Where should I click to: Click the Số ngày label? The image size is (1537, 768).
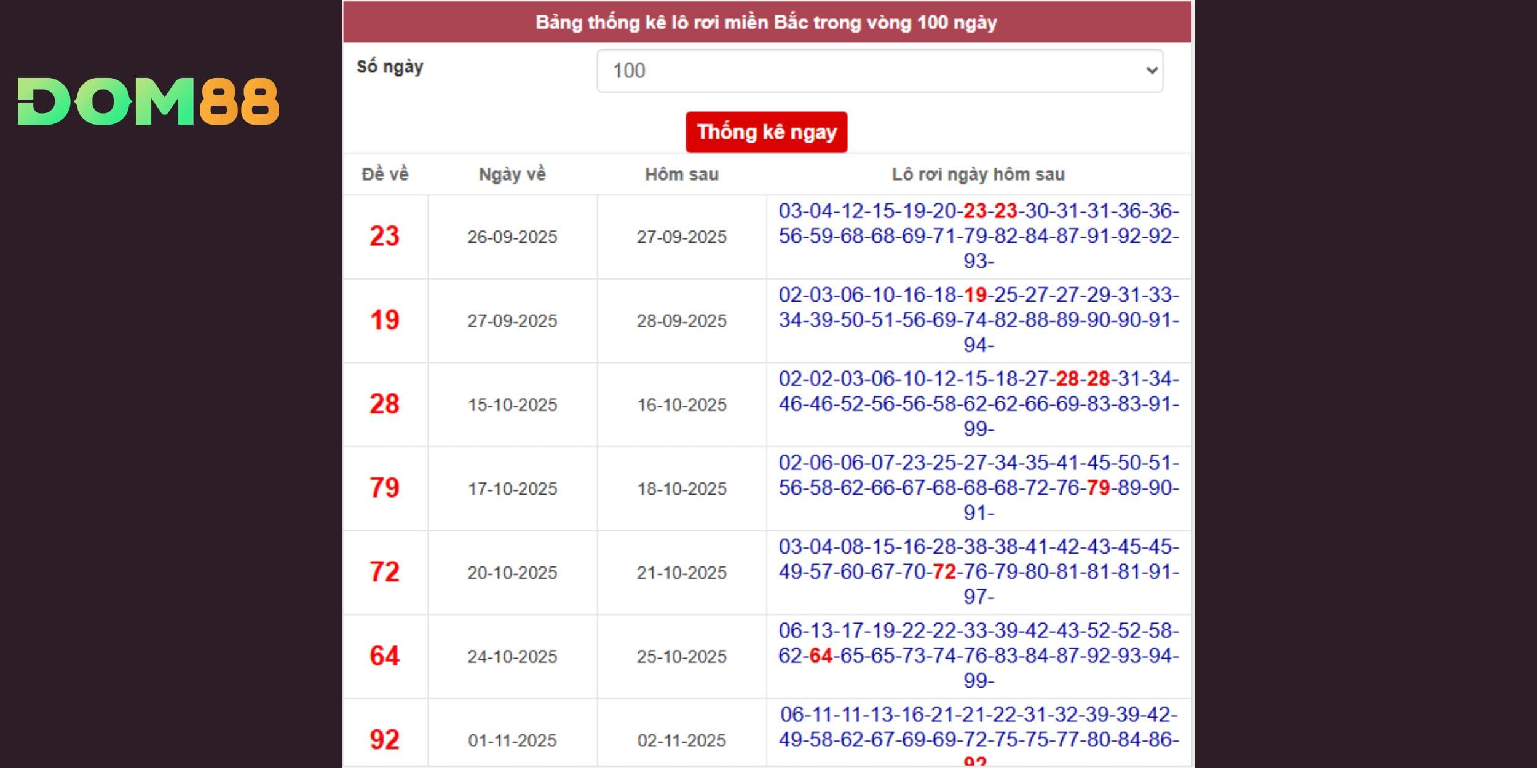pyautogui.click(x=390, y=67)
